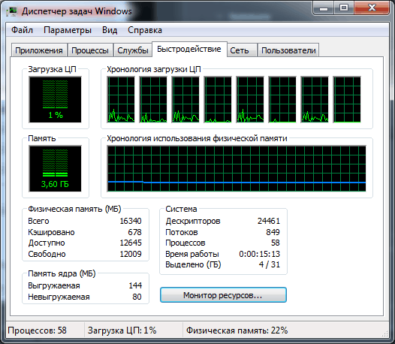Maximize the Task Manager window
The width and height of the screenshot is (395, 344).
[x=344, y=8]
